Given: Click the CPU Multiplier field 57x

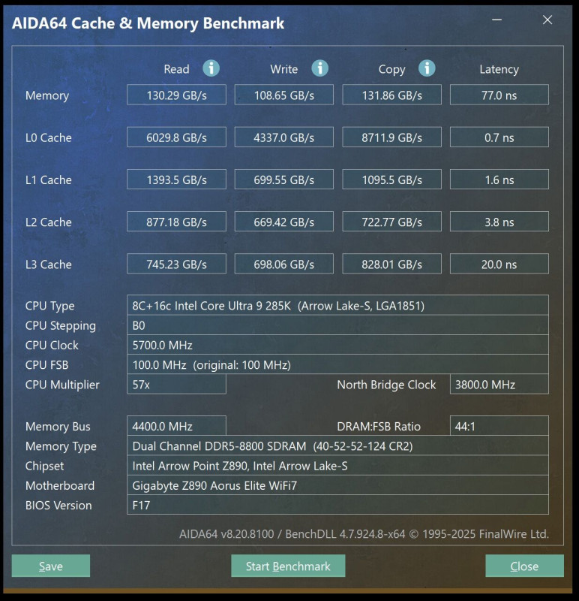Looking at the screenshot, I should click(x=176, y=385).
